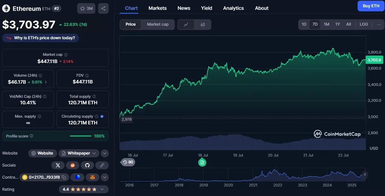Select the 1D time range
385x196 pixels.
tap(304, 24)
